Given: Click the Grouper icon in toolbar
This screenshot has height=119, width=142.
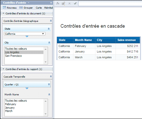Looking at the screenshot, I should (21, 7).
